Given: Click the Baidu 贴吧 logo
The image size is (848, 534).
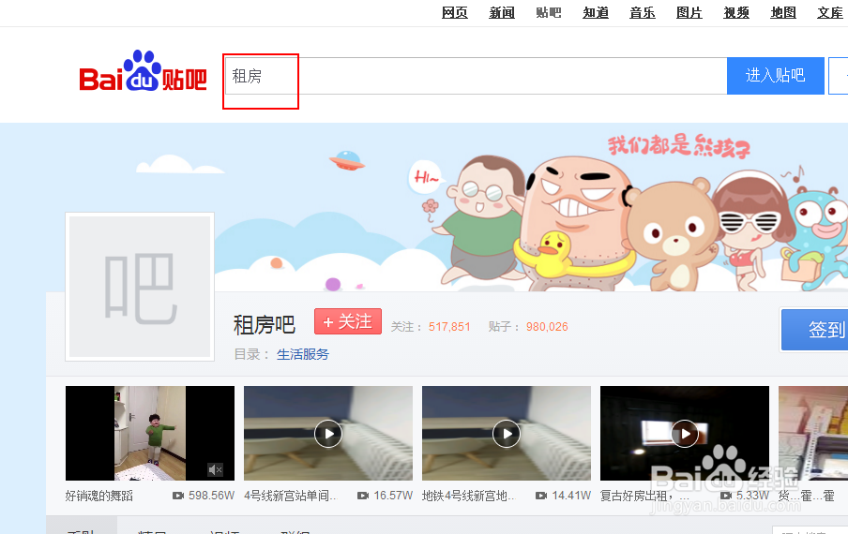Looking at the screenshot, I should (x=143, y=71).
